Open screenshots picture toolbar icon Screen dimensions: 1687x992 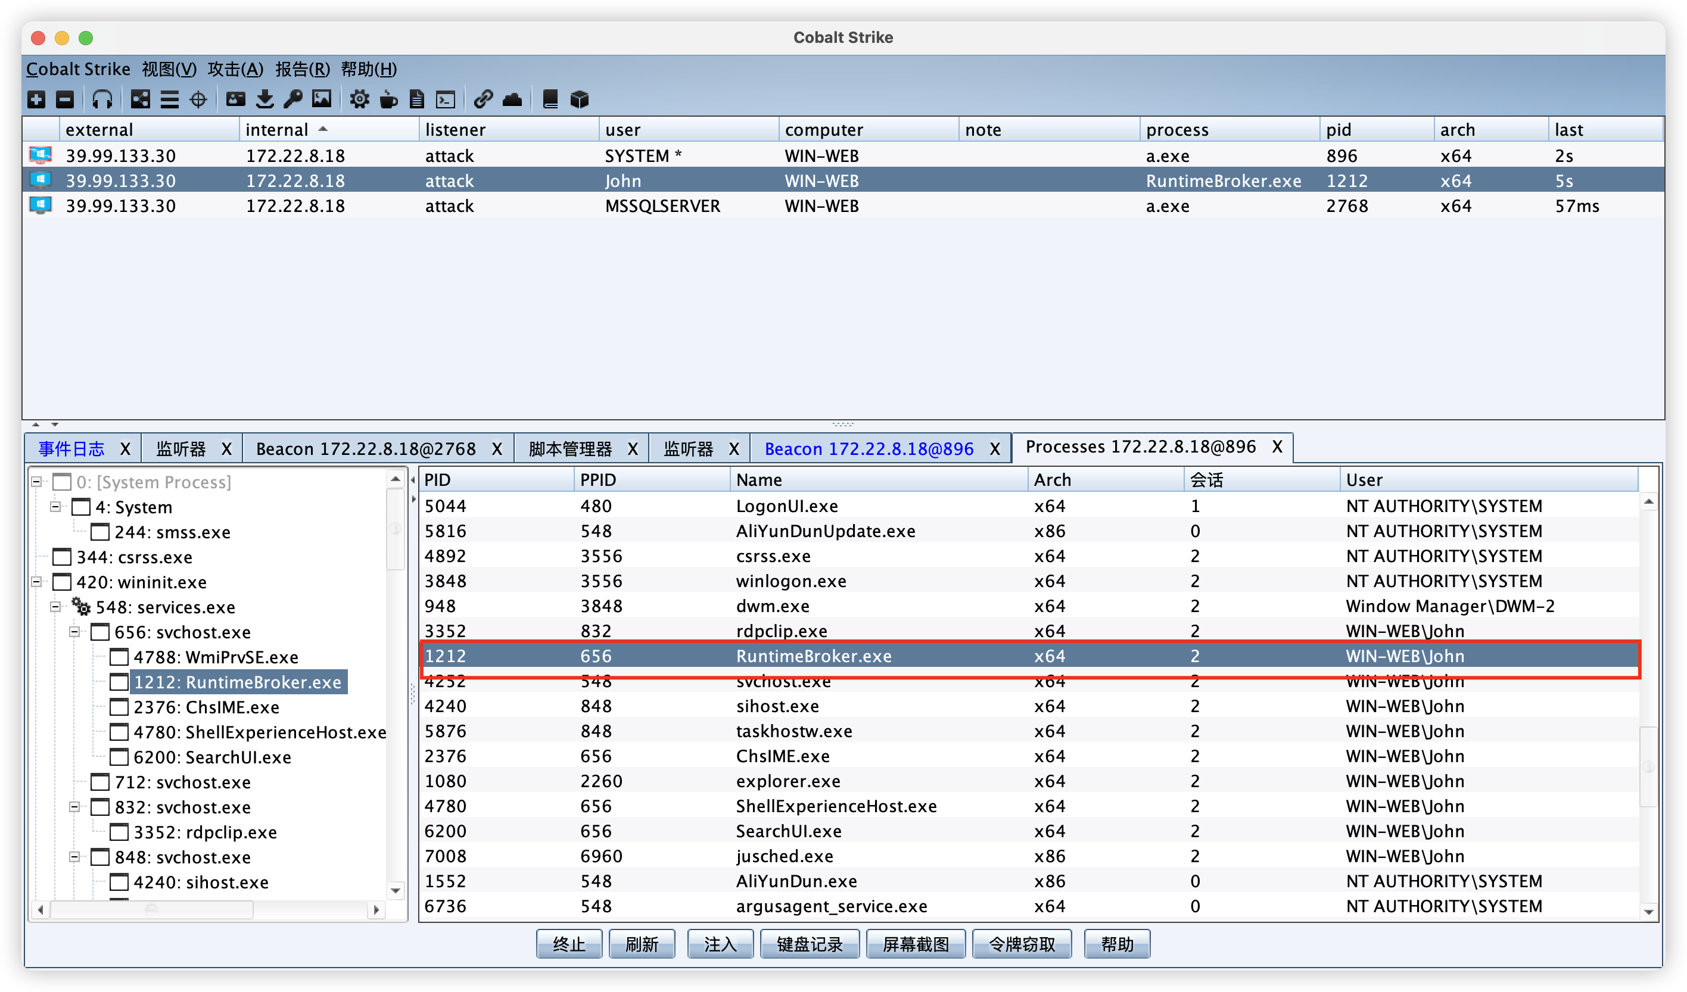tap(322, 99)
